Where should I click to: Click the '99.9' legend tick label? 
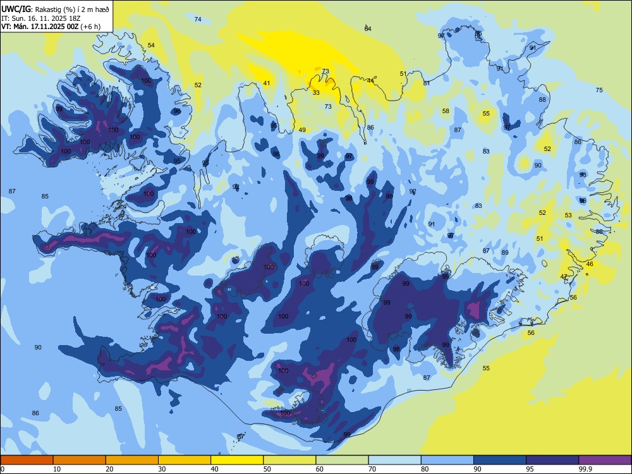click(585, 469)
